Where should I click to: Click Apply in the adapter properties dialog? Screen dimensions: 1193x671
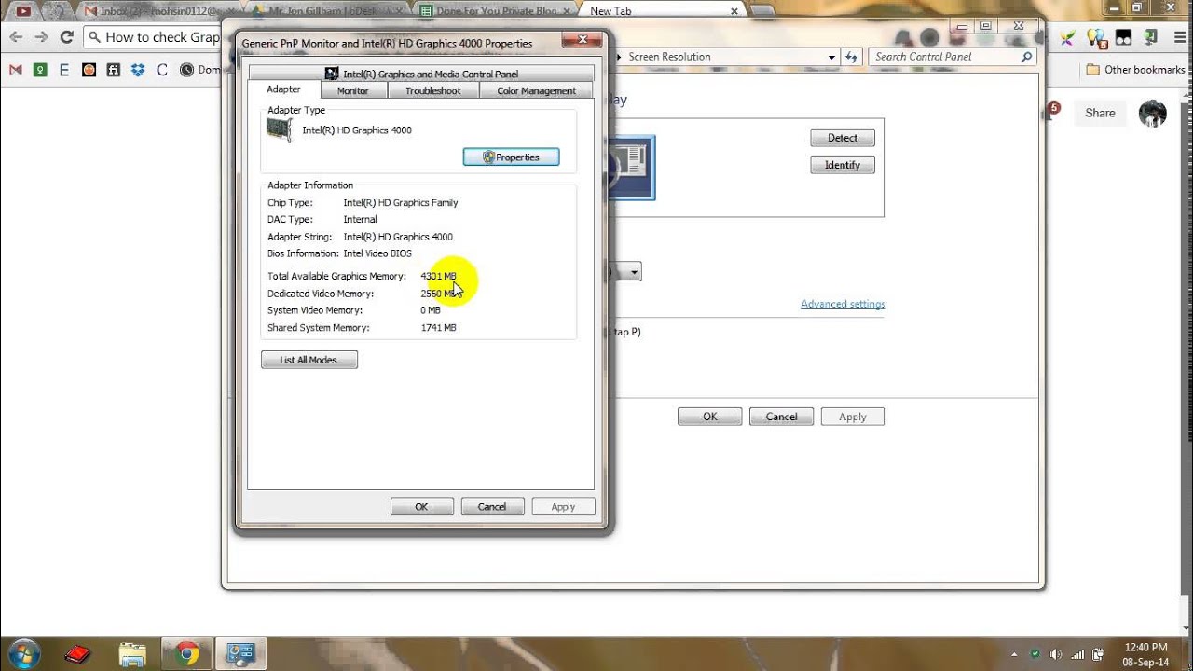[x=563, y=507]
